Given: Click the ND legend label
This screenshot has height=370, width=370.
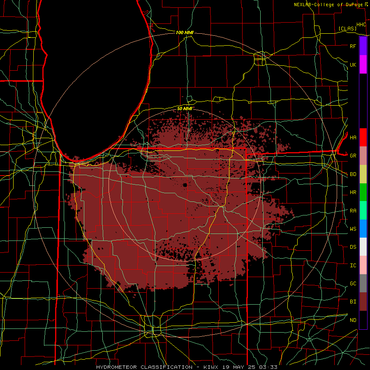Looking at the screenshot, I should pos(353,320).
